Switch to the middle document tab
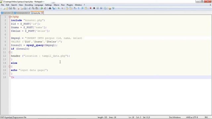 coord(22,13)
